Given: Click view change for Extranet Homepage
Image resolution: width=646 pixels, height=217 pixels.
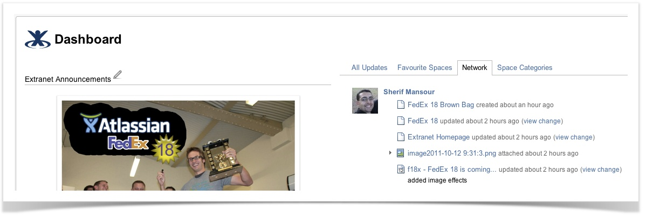Looking at the screenshot, I should (x=574, y=137).
